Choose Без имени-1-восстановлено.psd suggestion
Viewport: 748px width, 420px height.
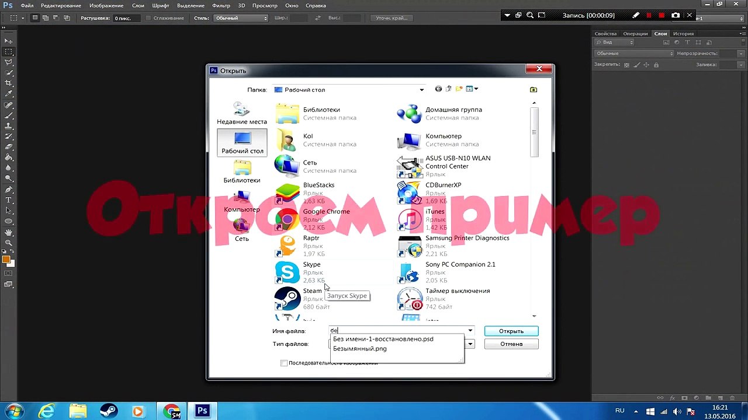point(383,339)
